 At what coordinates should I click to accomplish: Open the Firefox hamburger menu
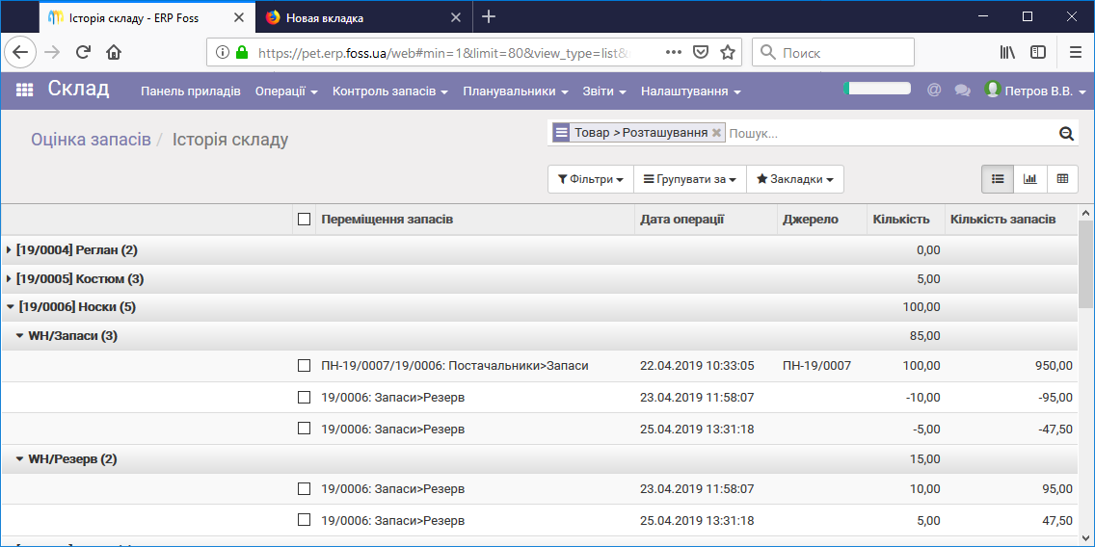pyautogui.click(x=1076, y=52)
